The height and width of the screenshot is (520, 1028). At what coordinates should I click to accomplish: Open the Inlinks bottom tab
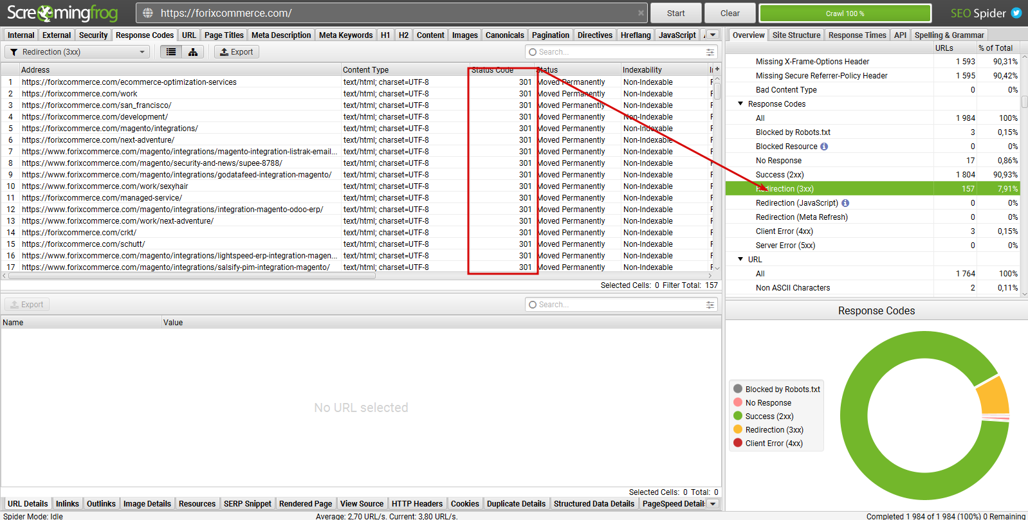68,504
